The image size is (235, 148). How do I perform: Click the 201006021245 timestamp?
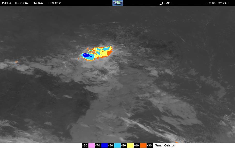pos(217,3)
